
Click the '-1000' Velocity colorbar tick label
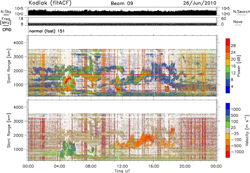[x=237, y=152]
